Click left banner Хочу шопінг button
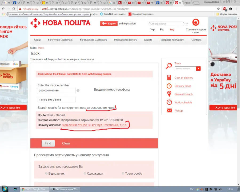 click(13, 107)
